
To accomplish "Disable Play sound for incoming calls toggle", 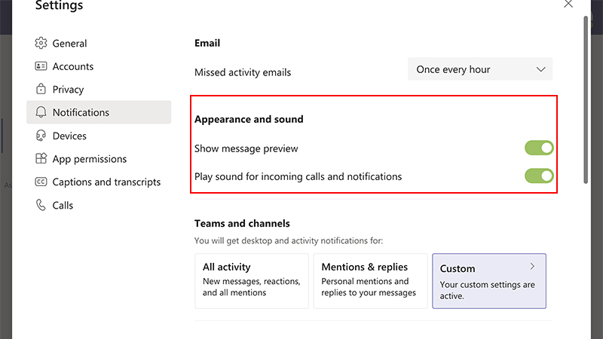I will (539, 176).
